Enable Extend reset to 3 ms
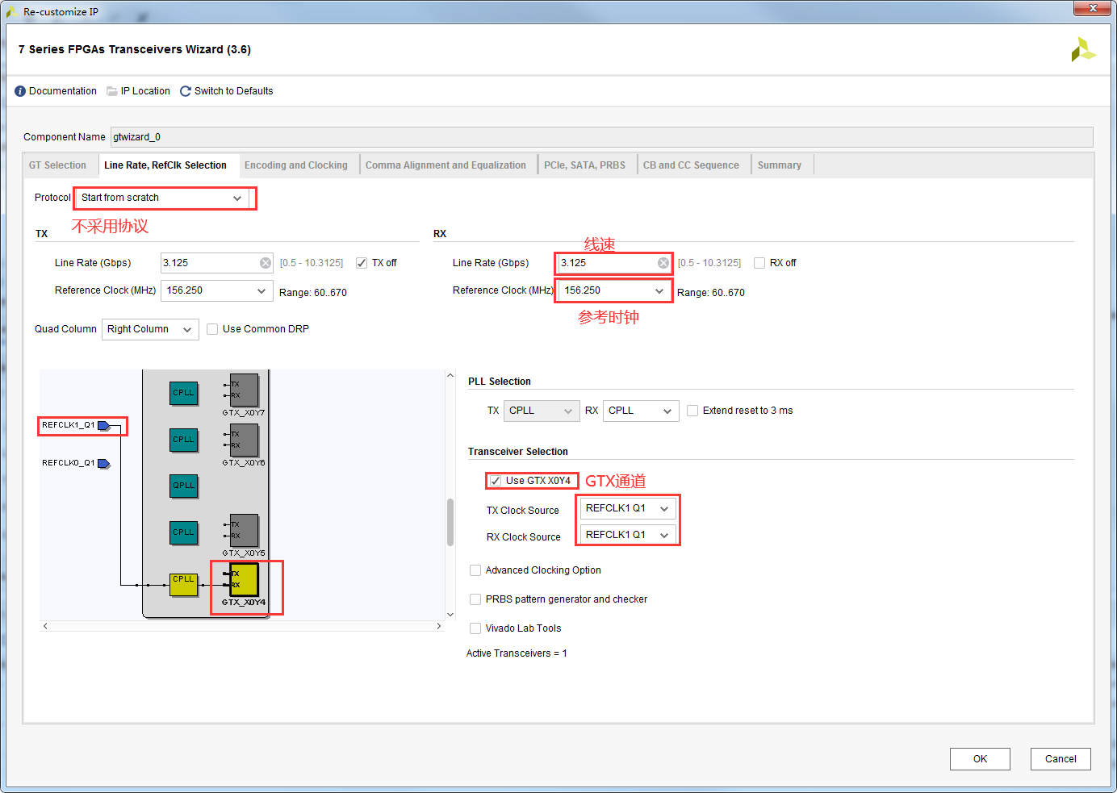 [x=692, y=411]
